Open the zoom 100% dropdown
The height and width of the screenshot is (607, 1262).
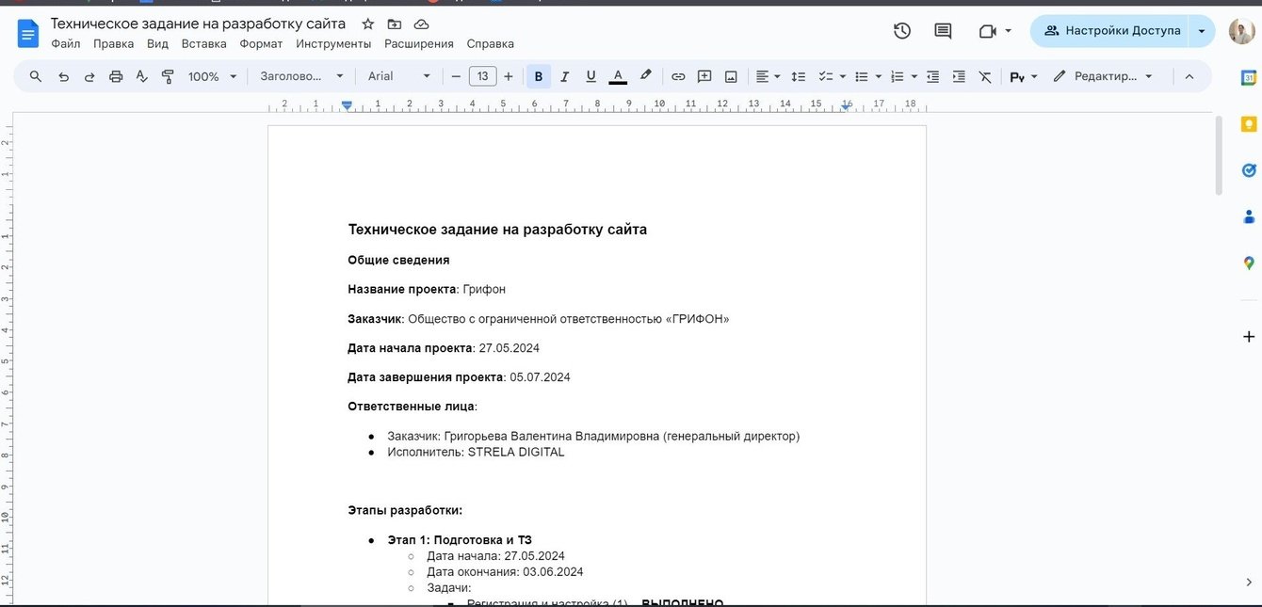click(212, 76)
